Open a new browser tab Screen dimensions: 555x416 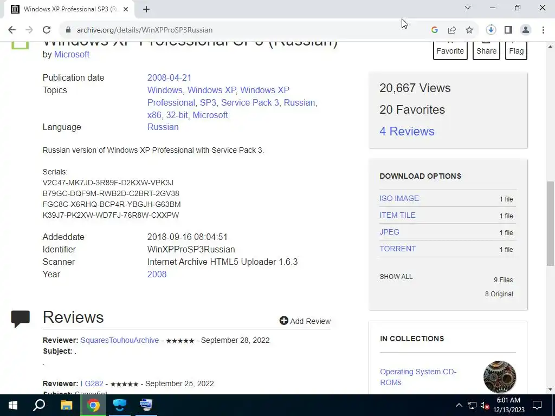pyautogui.click(x=146, y=9)
